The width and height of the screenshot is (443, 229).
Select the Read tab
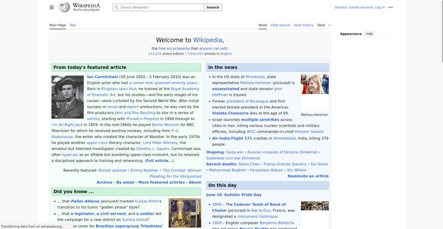(262, 25)
